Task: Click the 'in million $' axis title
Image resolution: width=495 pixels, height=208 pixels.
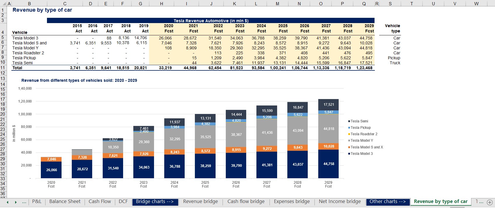Action: [14, 133]
